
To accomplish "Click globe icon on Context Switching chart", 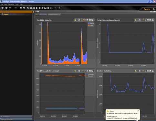I will (140, 71).
